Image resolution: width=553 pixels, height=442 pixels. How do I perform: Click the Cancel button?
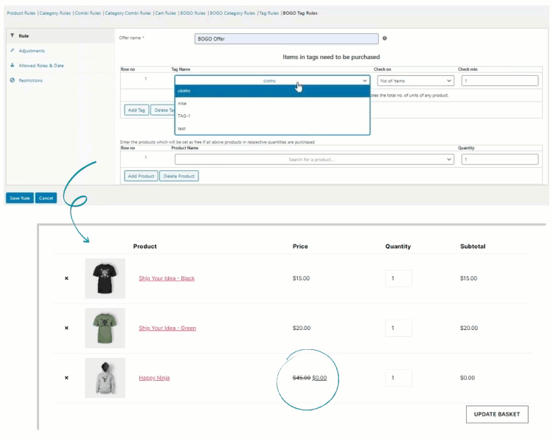46,198
